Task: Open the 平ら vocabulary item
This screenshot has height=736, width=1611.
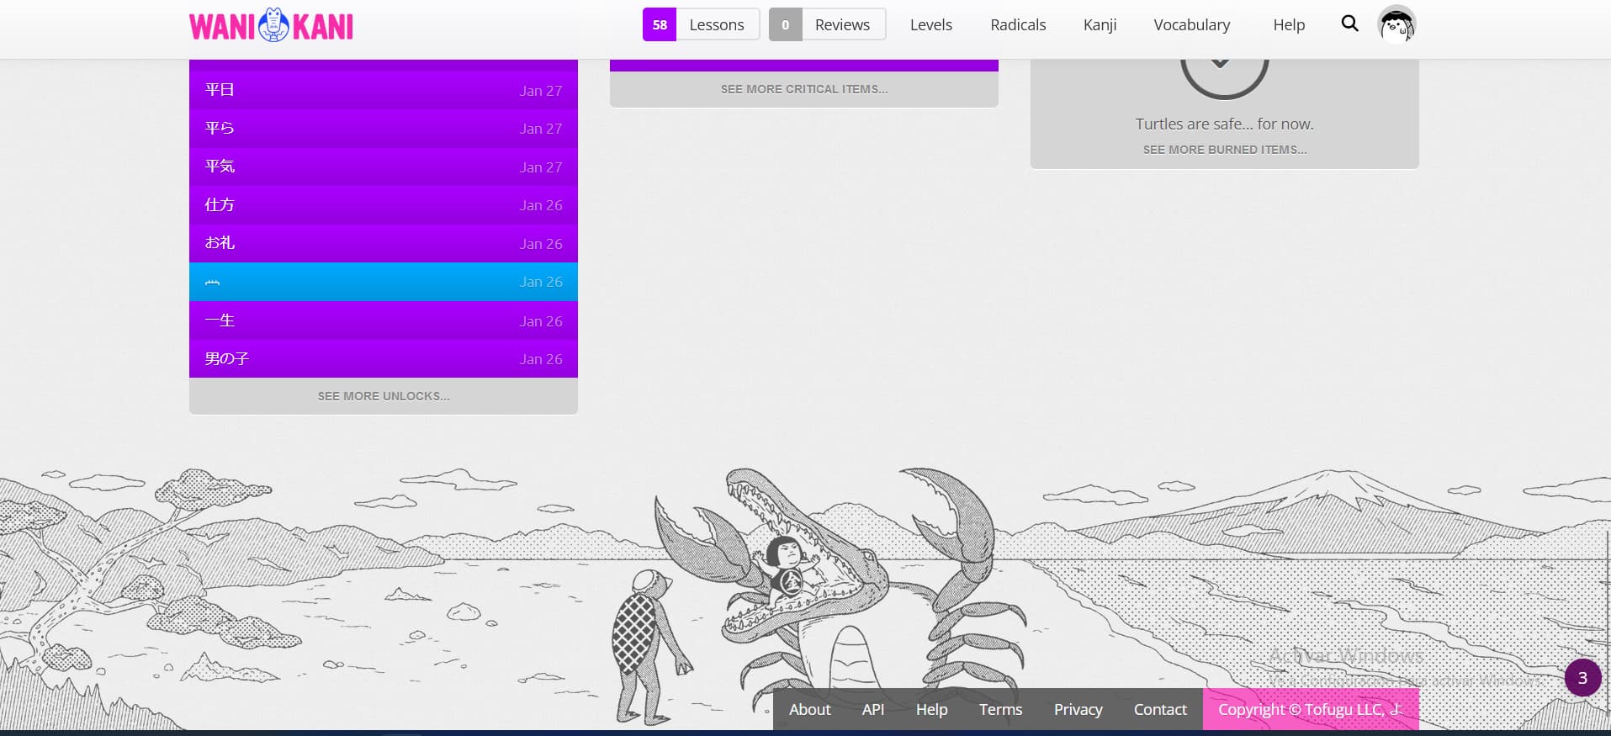Action: pyautogui.click(x=384, y=129)
